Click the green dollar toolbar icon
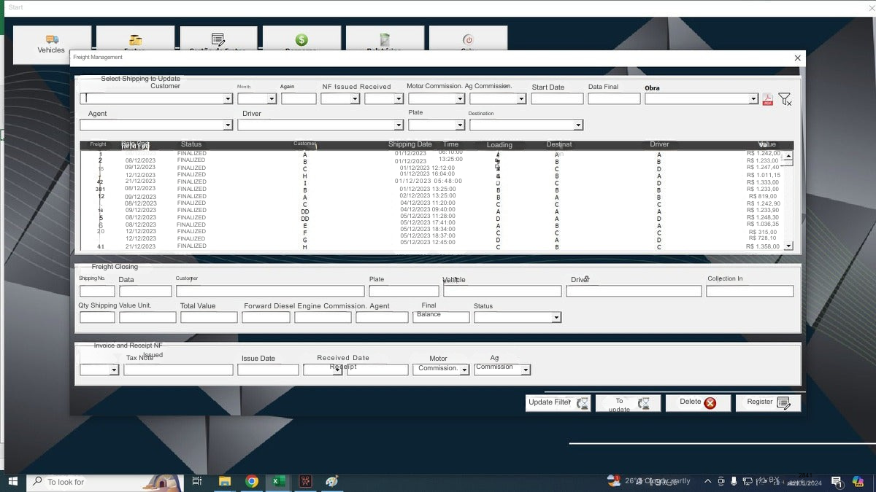The image size is (876, 492). 301,40
